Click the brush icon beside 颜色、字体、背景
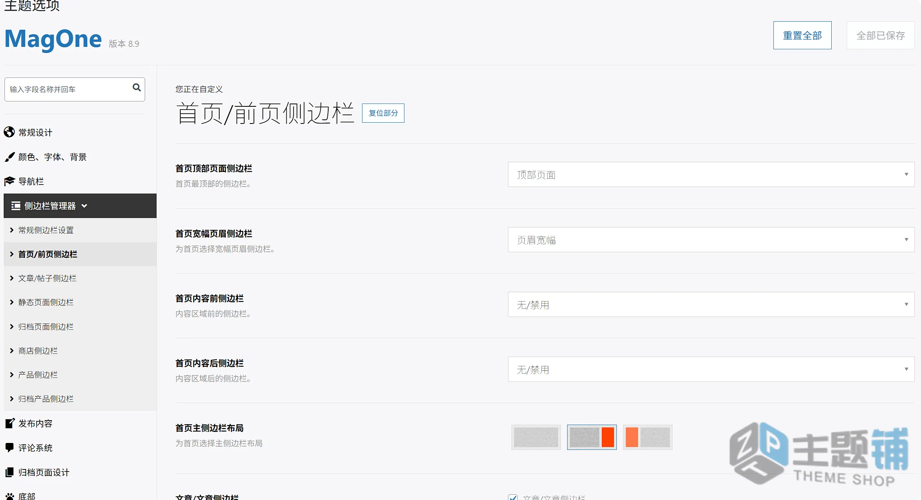The image size is (921, 500). (x=9, y=157)
